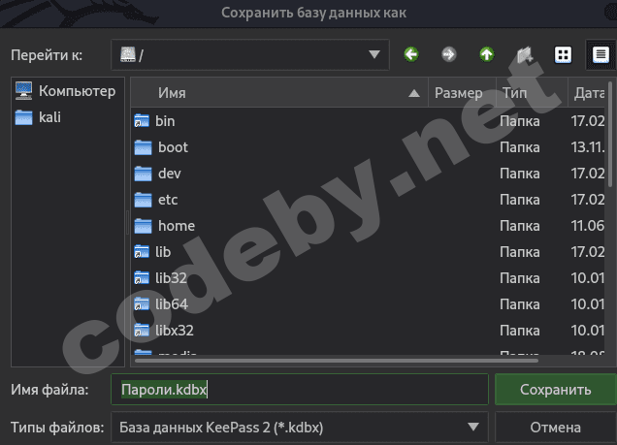This screenshot has height=445, width=617.
Task: Sort files by Size column header
Action: pyautogui.click(x=459, y=93)
